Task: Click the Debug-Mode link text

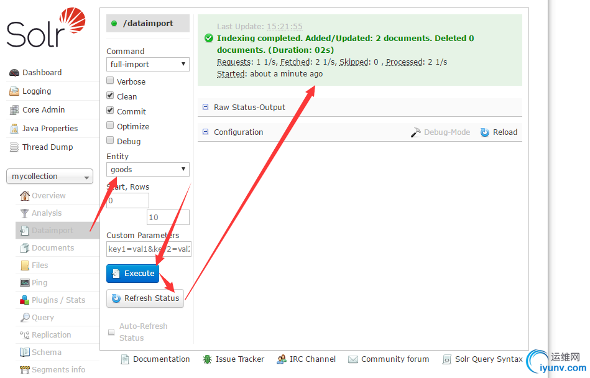Action: pyautogui.click(x=447, y=132)
